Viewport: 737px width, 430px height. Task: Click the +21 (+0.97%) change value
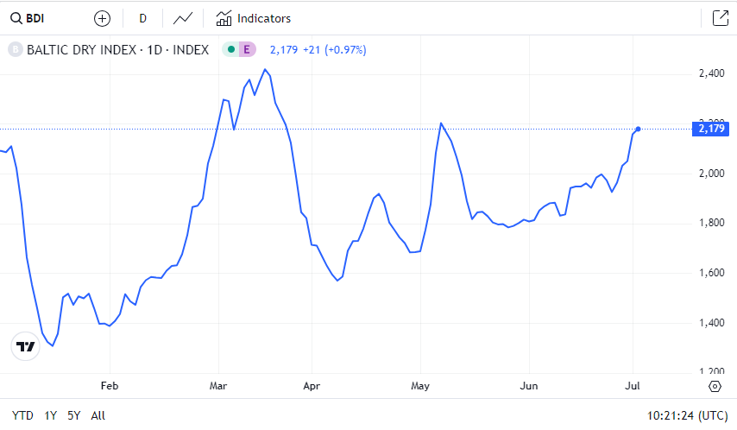(x=335, y=49)
